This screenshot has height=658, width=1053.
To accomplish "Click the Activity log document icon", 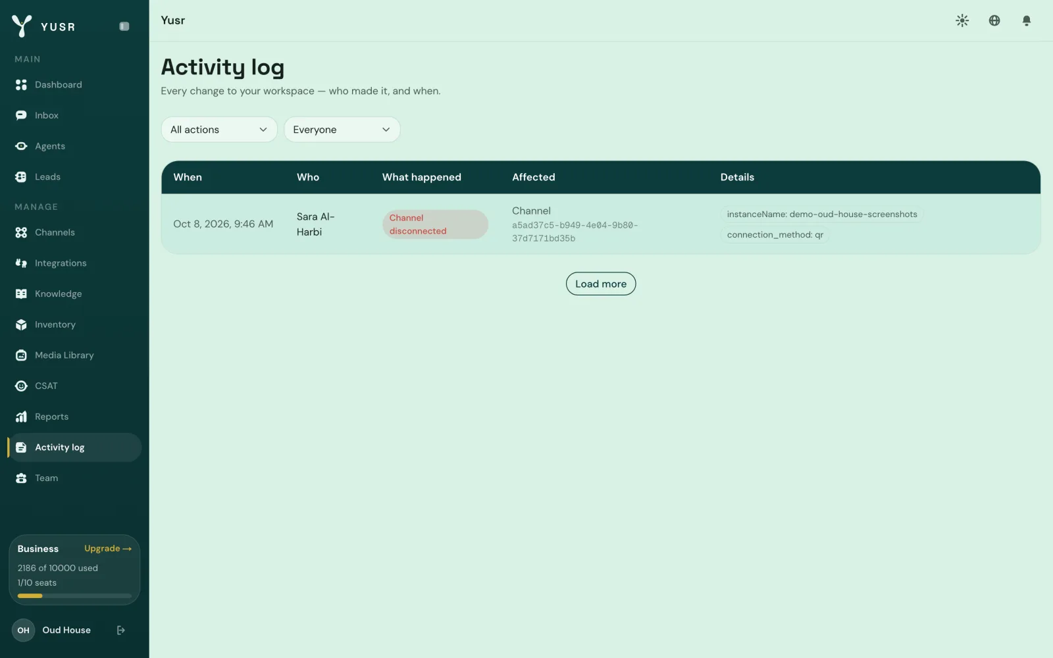I will coord(21,447).
